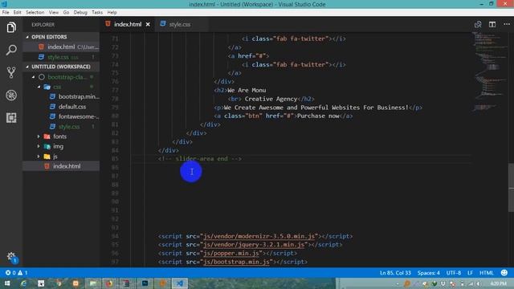The image size is (514, 289).
Task: Open default.css in the explorer tree
Action: (x=61, y=107)
